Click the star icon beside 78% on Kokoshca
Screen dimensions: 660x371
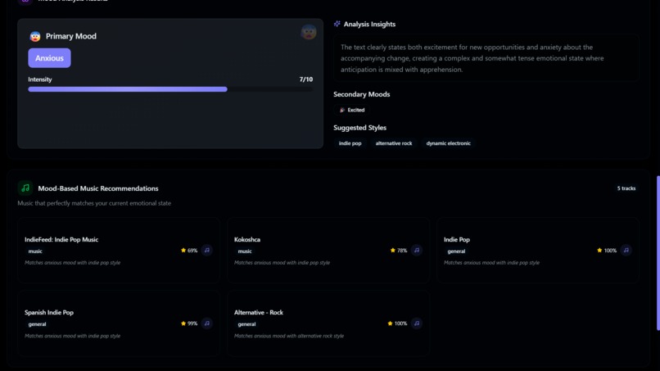pyautogui.click(x=393, y=250)
